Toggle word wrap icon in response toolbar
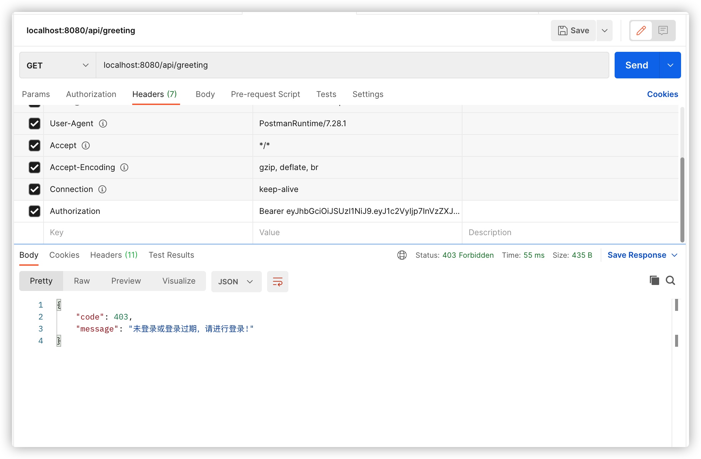This screenshot has height=459, width=701. 277,282
